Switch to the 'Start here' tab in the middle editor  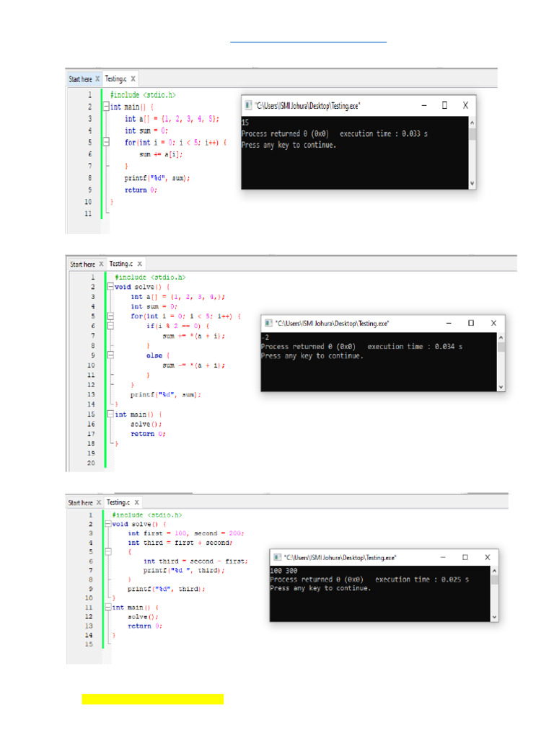(82, 264)
